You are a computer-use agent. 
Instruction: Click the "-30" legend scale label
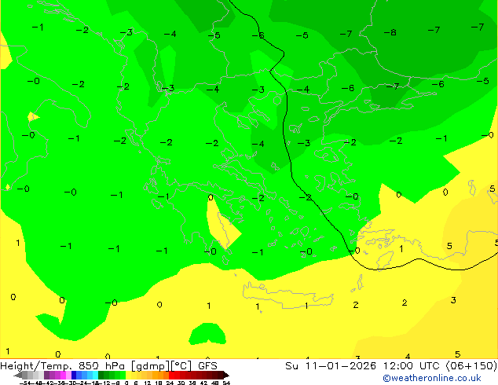[x=71, y=383]
